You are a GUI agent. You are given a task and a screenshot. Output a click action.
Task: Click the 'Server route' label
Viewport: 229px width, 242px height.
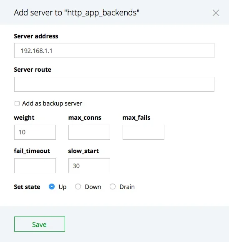pyautogui.click(x=33, y=70)
